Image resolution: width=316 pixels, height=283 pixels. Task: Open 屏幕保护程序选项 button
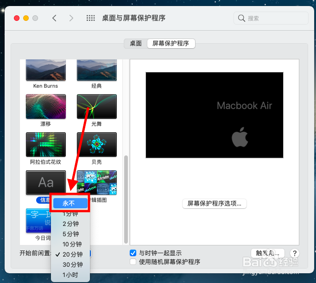click(x=214, y=204)
